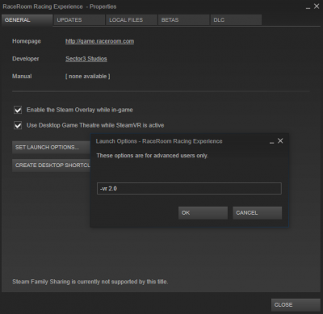Click the 'Launch Options - RaceRoom Racing Experience' title
323x314 pixels.
(x=159, y=141)
